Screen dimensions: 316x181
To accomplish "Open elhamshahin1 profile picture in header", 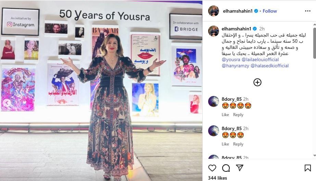I will click(213, 11).
